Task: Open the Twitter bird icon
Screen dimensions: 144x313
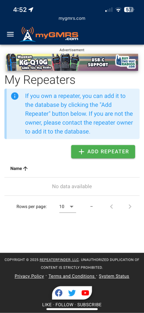Action: (72, 293)
